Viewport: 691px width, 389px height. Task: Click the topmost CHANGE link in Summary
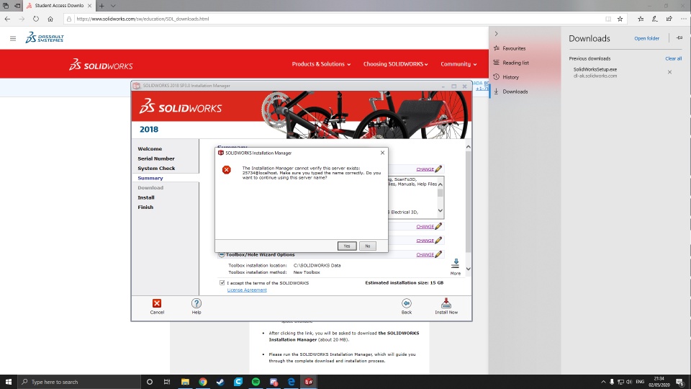click(x=425, y=169)
